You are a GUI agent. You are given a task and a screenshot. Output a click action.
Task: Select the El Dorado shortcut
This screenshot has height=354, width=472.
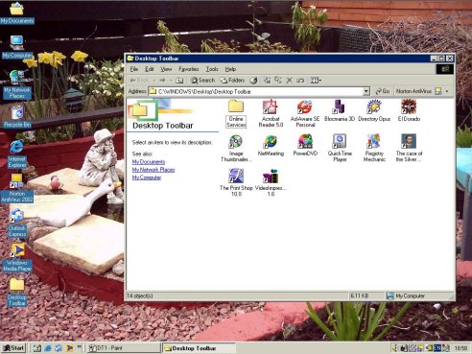point(409,110)
